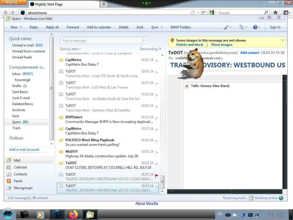Viewport: 293px width, 220px height.
Task: Click the About Mozilla link
Action: click(x=146, y=204)
